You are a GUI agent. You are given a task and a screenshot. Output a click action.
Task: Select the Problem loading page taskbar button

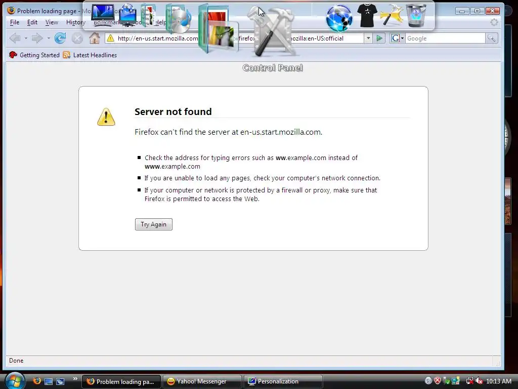click(121, 381)
